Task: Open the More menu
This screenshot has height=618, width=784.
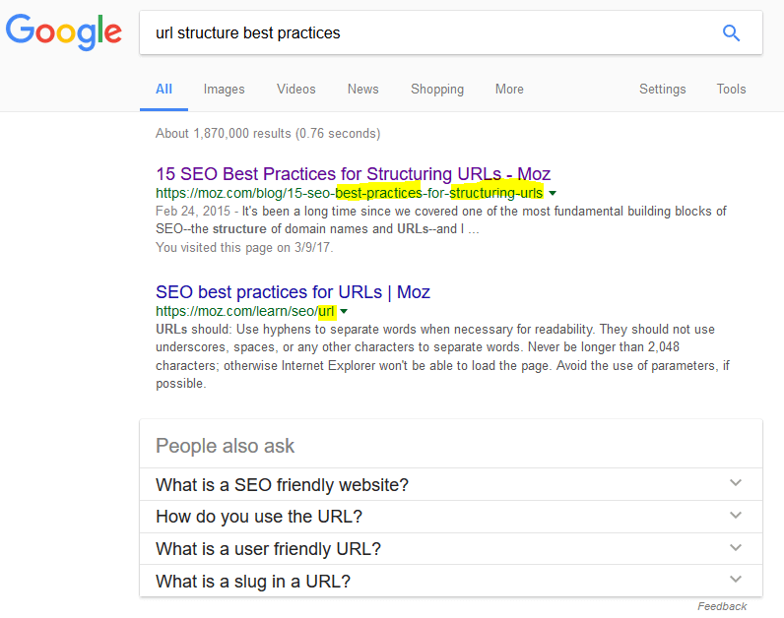Action: [509, 89]
